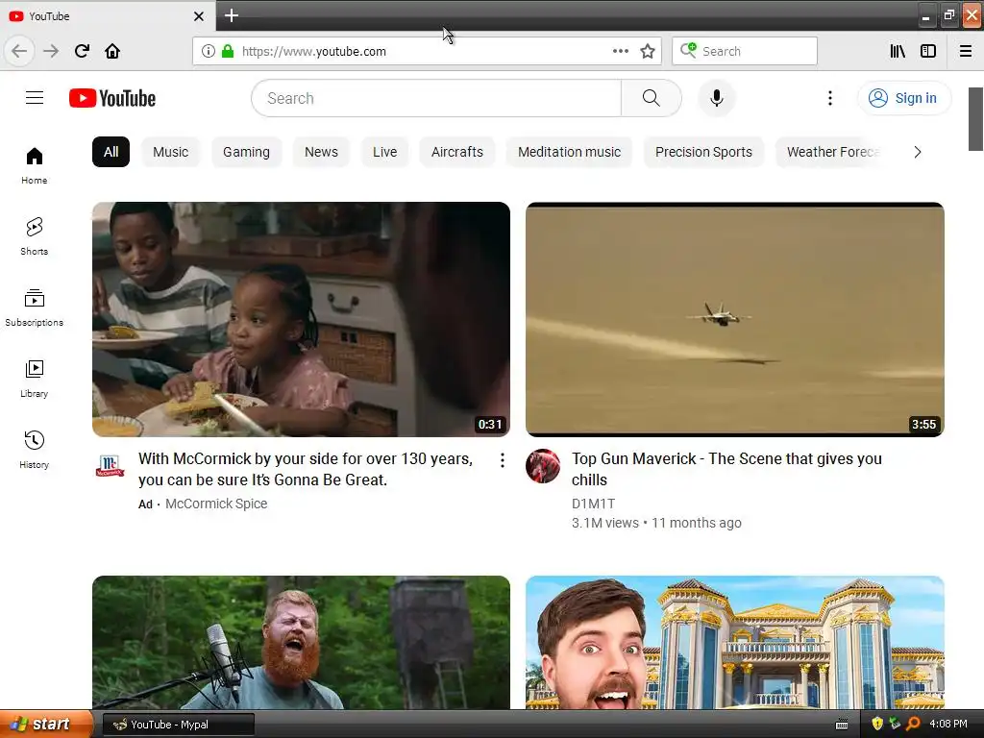Click the green padlock security icon
This screenshot has width=984, height=738.
[x=228, y=51]
